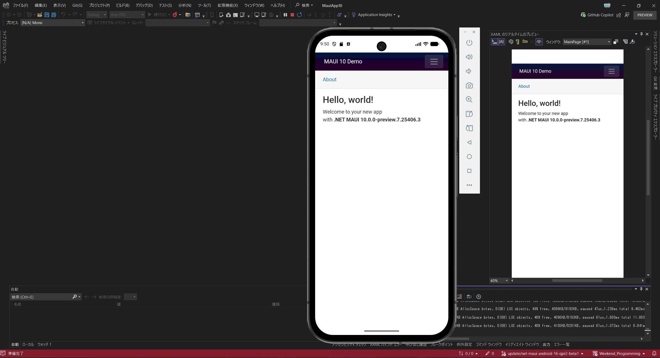Viewport: 660px width, 358px height.
Task: Open the emulator extended controls (three dots)
Action: coord(469,185)
